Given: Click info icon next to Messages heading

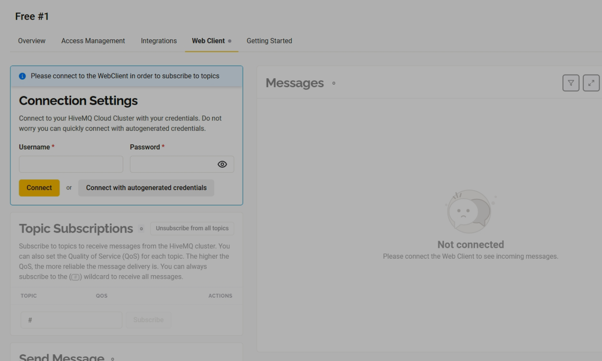Looking at the screenshot, I should (x=334, y=83).
